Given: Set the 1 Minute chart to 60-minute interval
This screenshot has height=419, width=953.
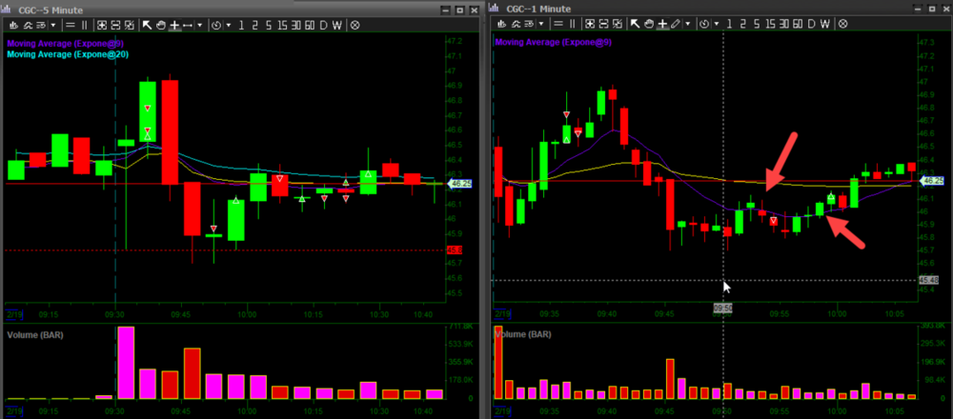Looking at the screenshot, I should (x=798, y=24).
